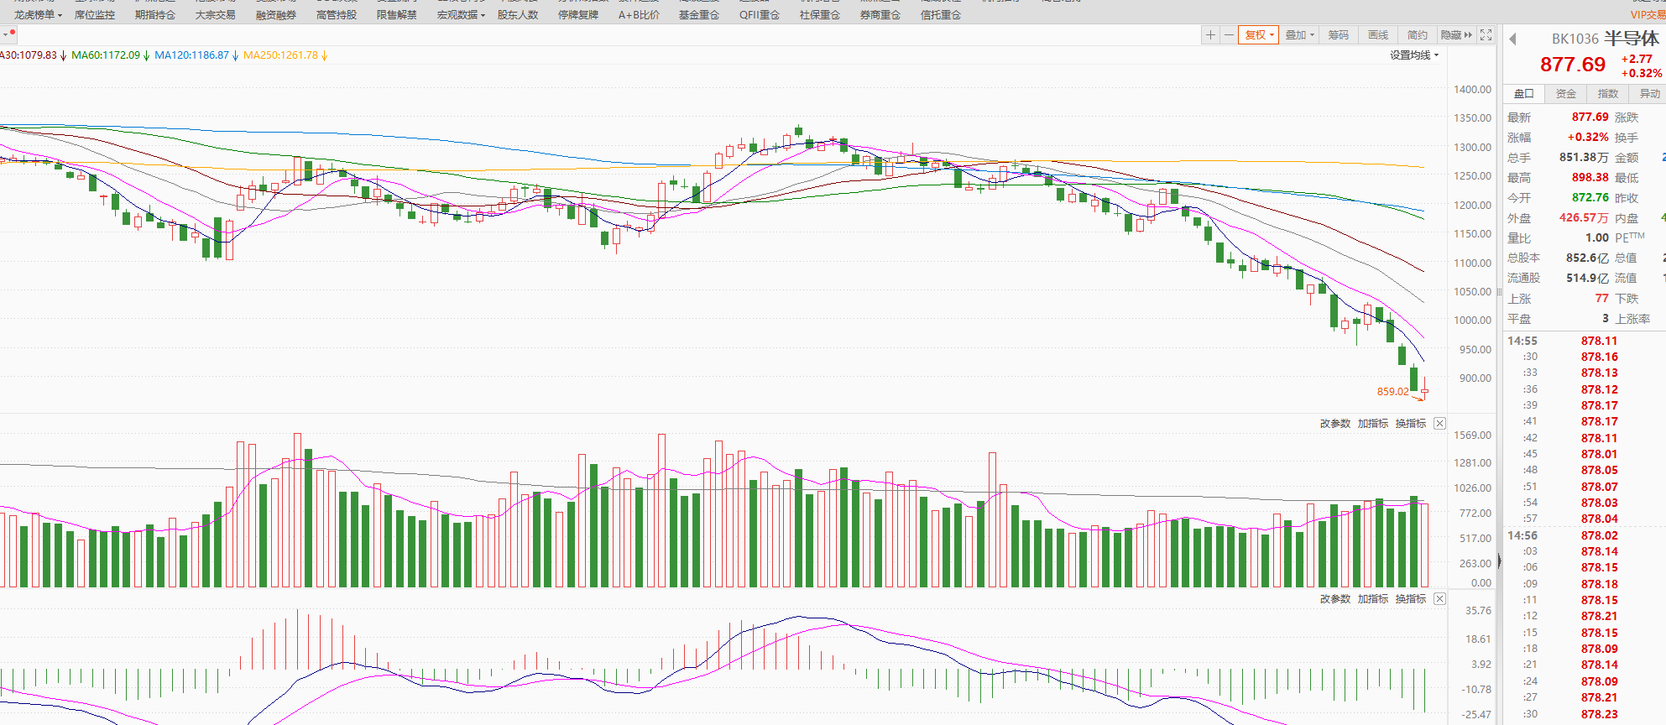
Task: Click 改参数 in the volume panel
Action: (x=1334, y=424)
